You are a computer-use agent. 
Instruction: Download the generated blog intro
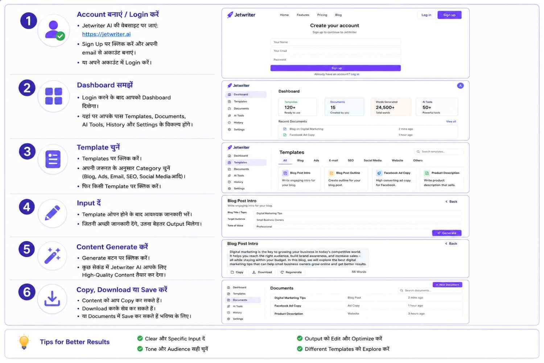click(262, 272)
